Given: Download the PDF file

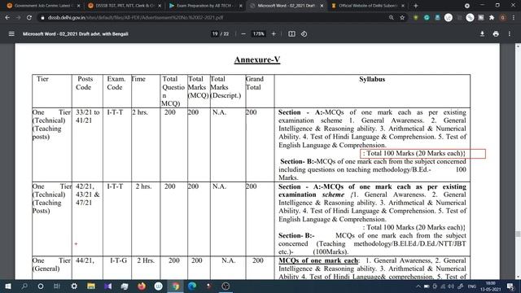Looking at the screenshot, I should [482, 34].
